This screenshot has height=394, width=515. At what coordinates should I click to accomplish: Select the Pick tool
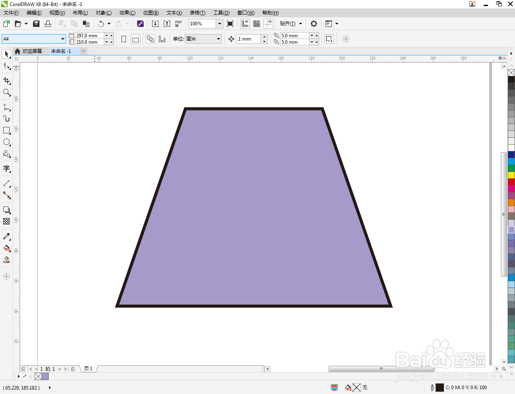click(6, 54)
